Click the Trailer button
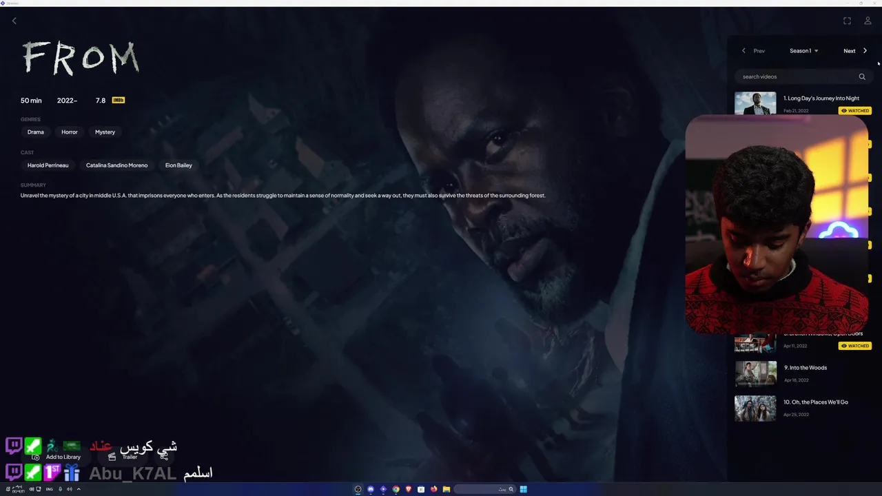Screen dimensions: 882x496 [123, 457]
